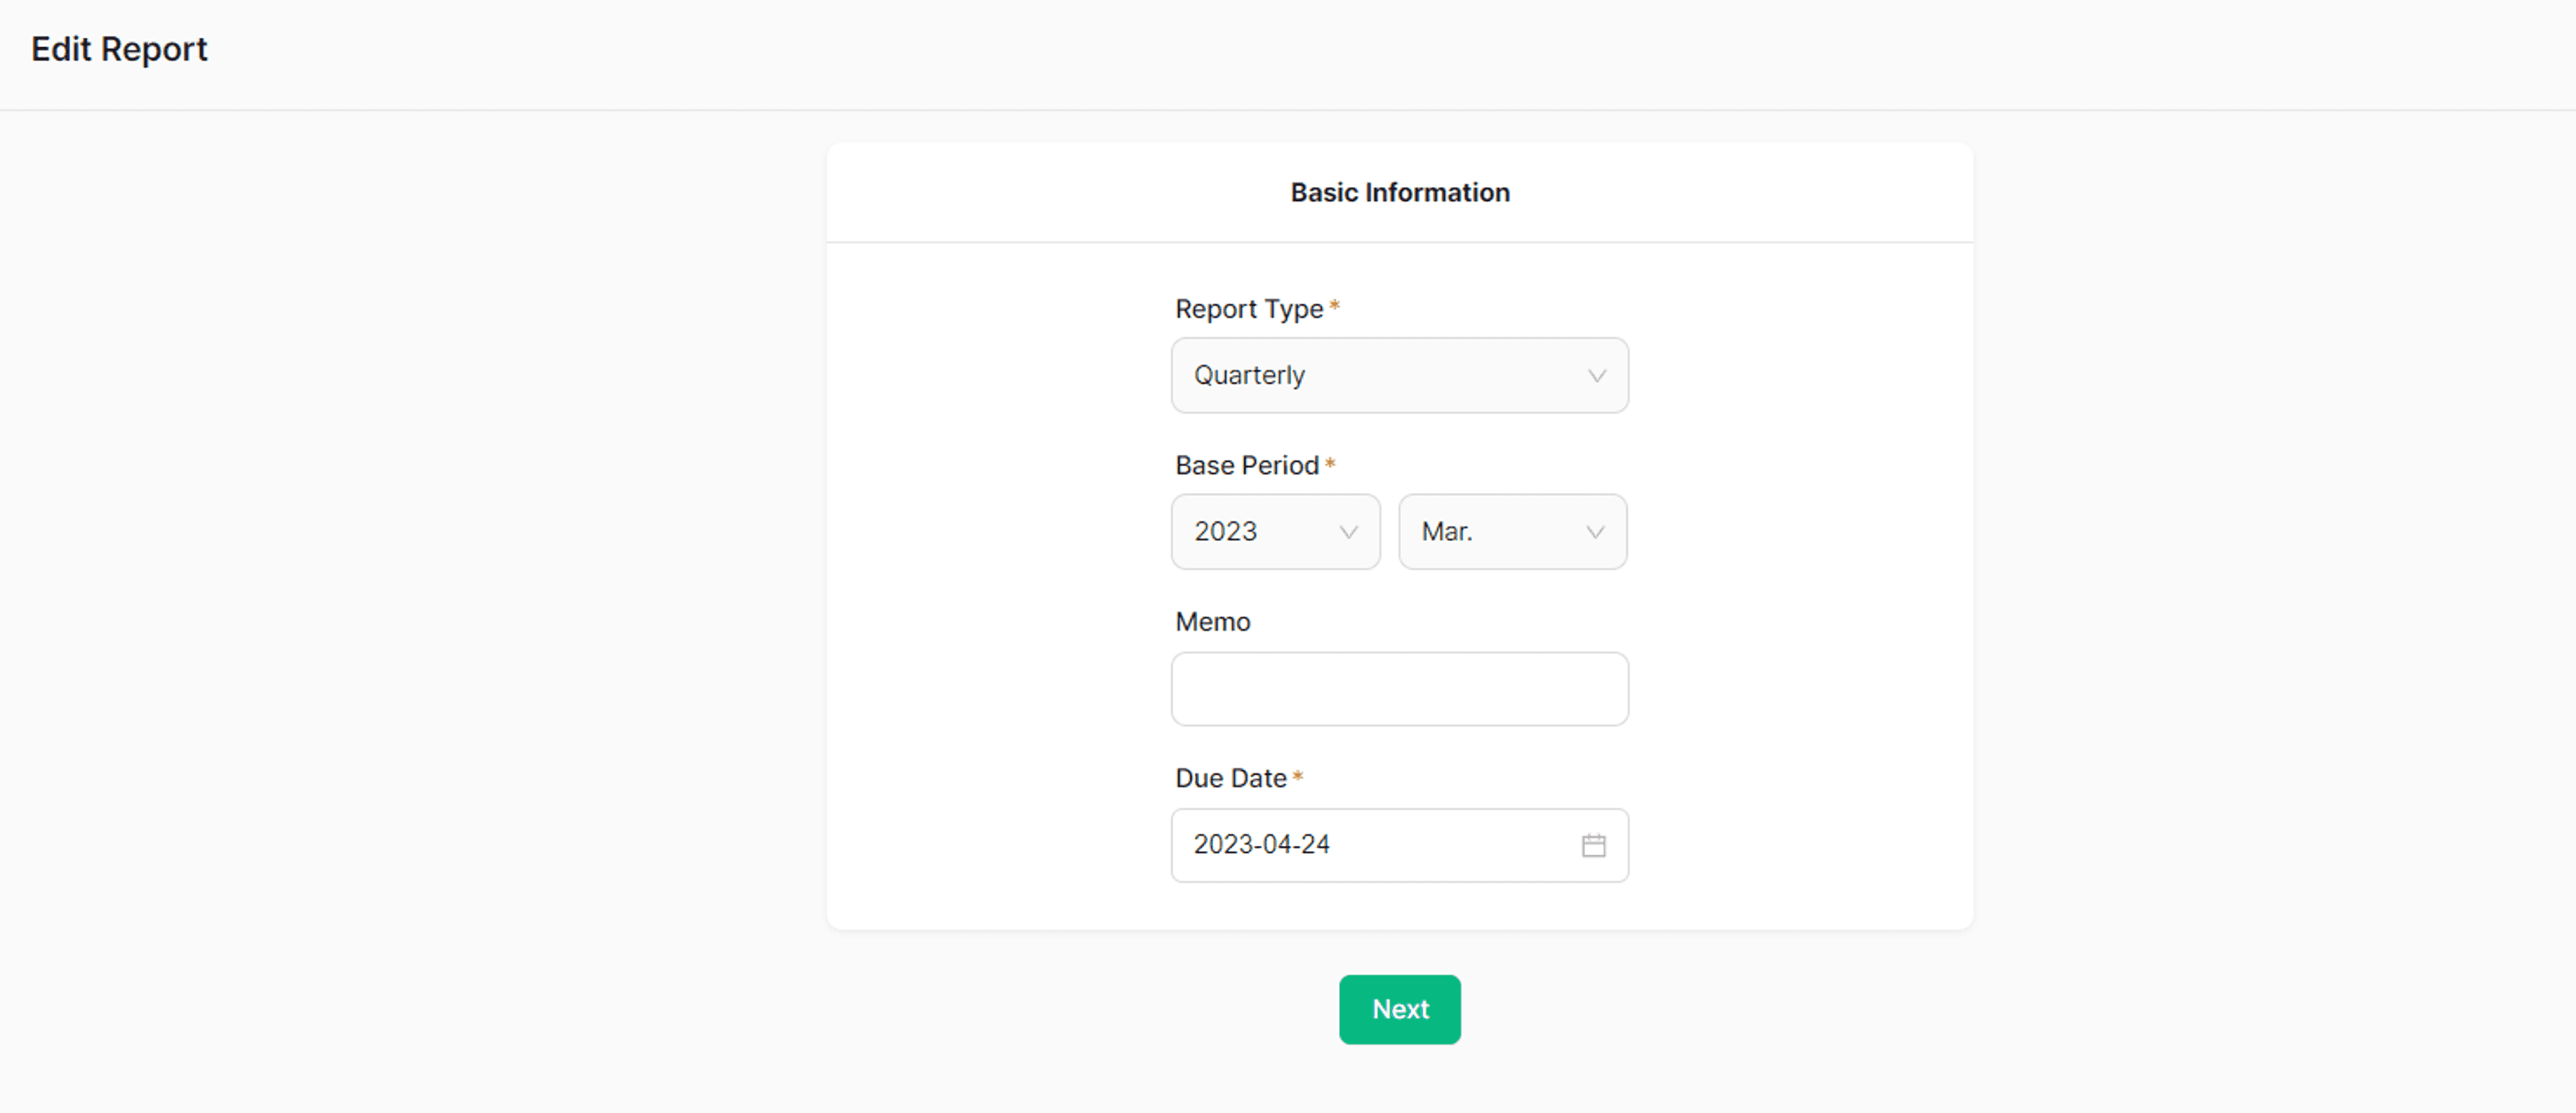Open the calendar picker icon in Due Date

pos(1593,845)
